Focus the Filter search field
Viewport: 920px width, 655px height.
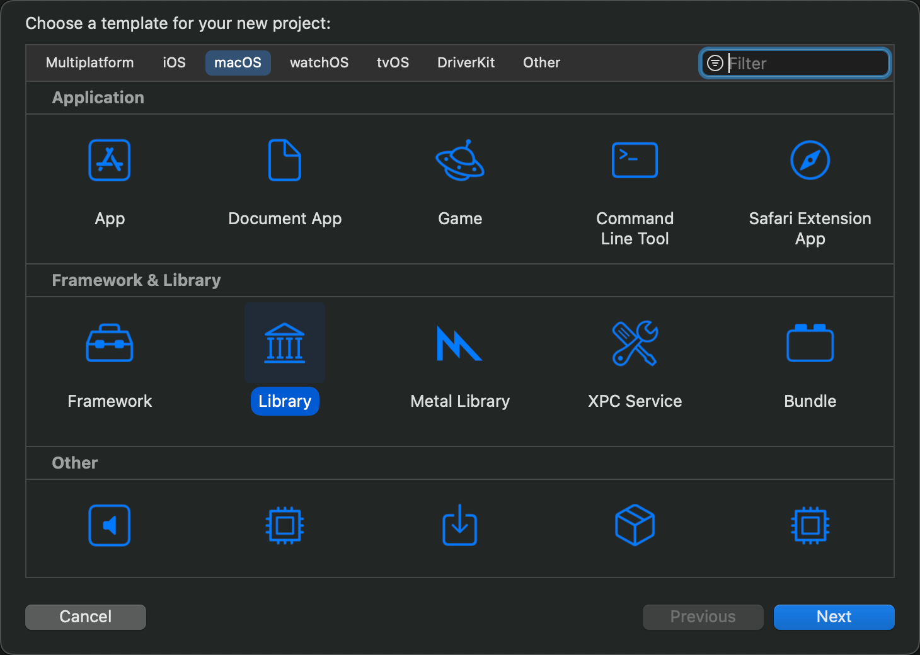[795, 63]
